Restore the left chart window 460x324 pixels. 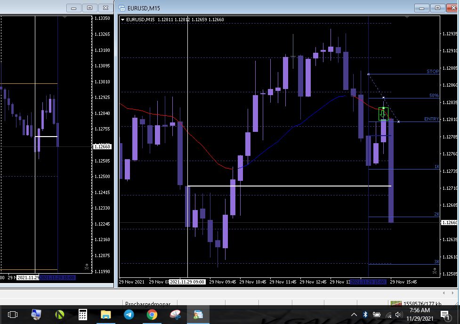90,8
